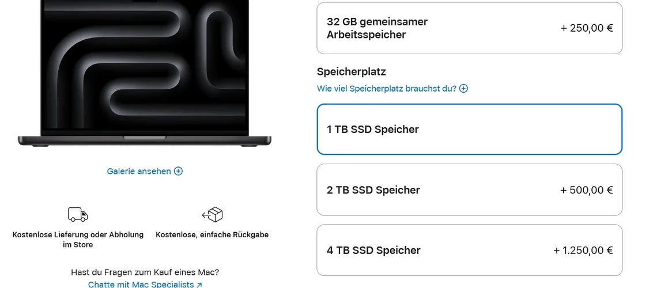Click the plus icon after the Speicherplatz question
Image resolution: width=668 pixels, height=288 pixels.
(x=463, y=89)
